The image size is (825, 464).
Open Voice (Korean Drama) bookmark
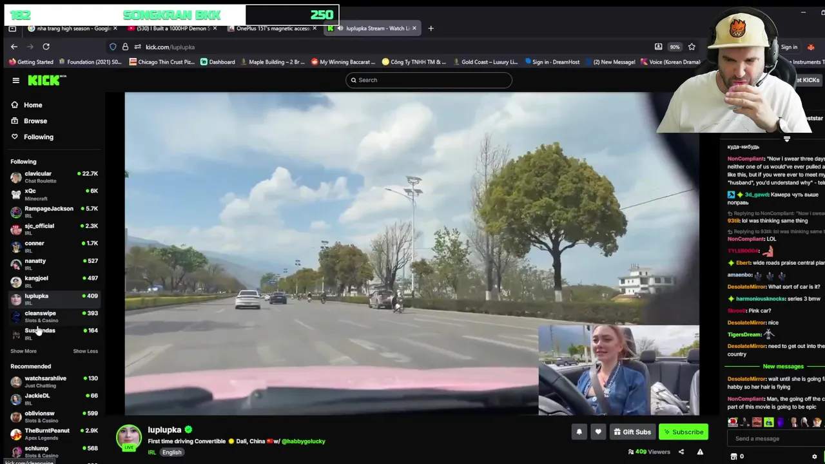coord(669,62)
